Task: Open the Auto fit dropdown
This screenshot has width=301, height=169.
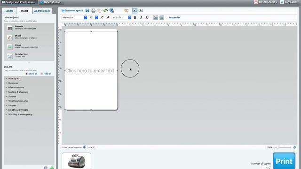Action: [x=122, y=17]
